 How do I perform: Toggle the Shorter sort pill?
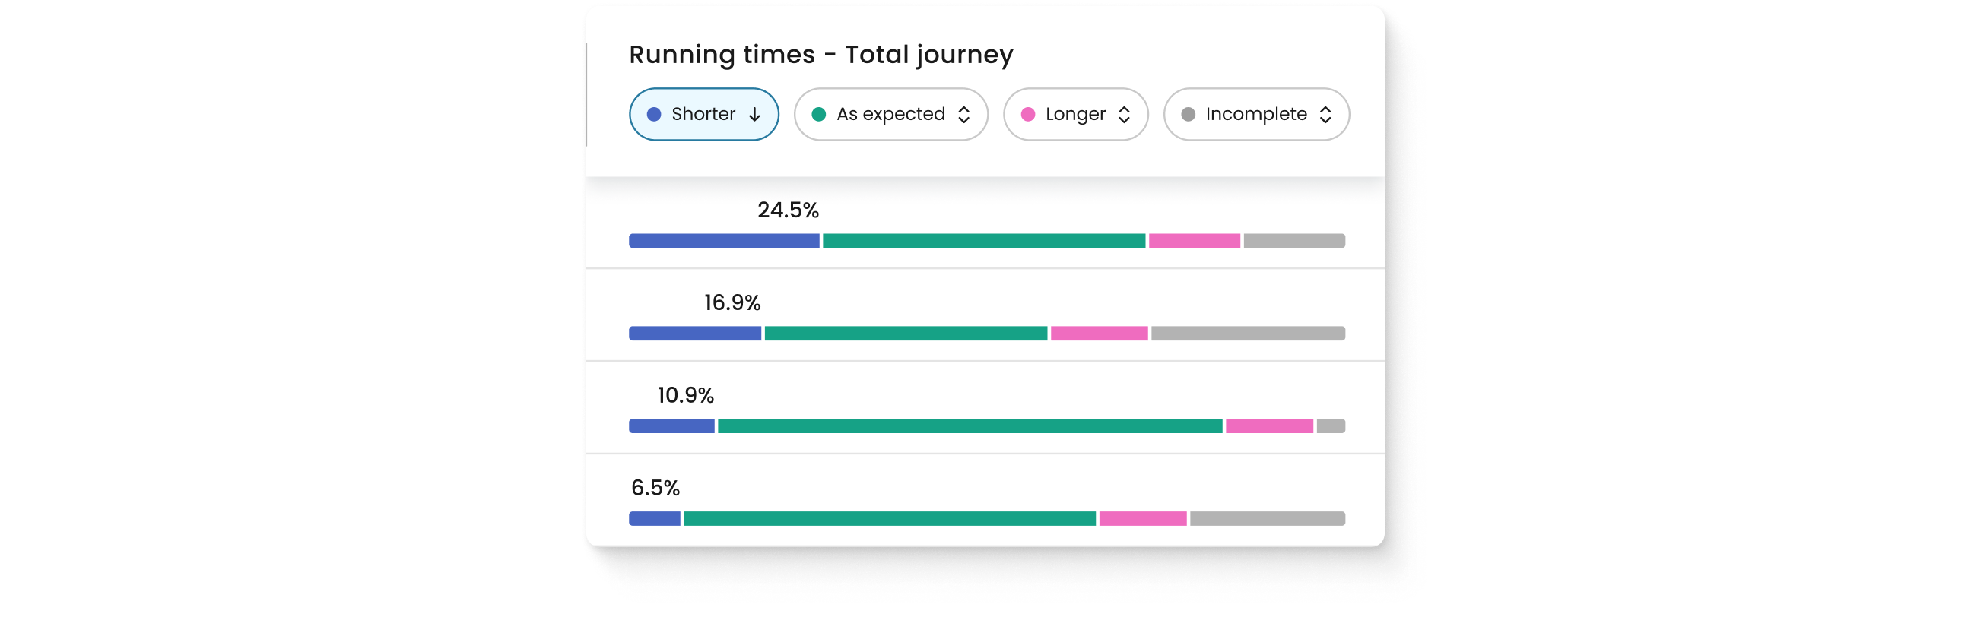coord(703,115)
